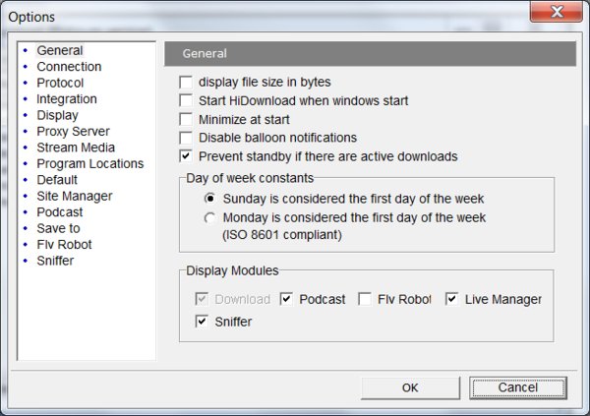
Task: Uncheck Prevent standby during active downloads
Action: coord(187,156)
